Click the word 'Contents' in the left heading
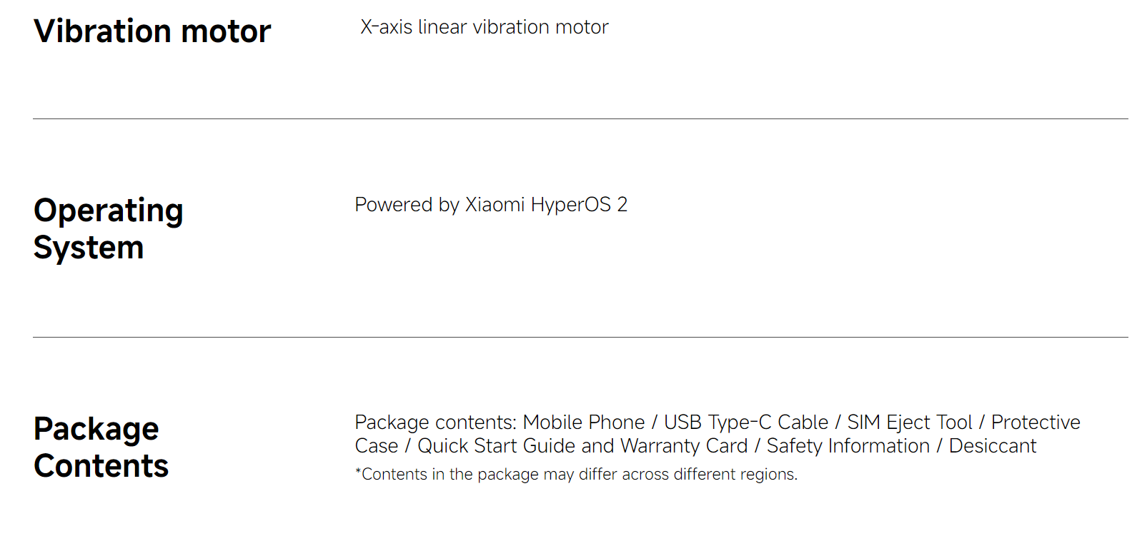This screenshot has width=1147, height=536. (x=101, y=466)
